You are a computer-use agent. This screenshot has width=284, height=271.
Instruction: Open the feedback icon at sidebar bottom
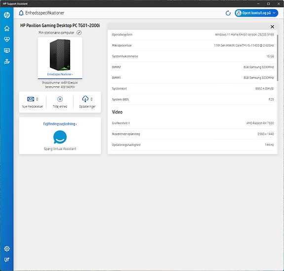7,260
